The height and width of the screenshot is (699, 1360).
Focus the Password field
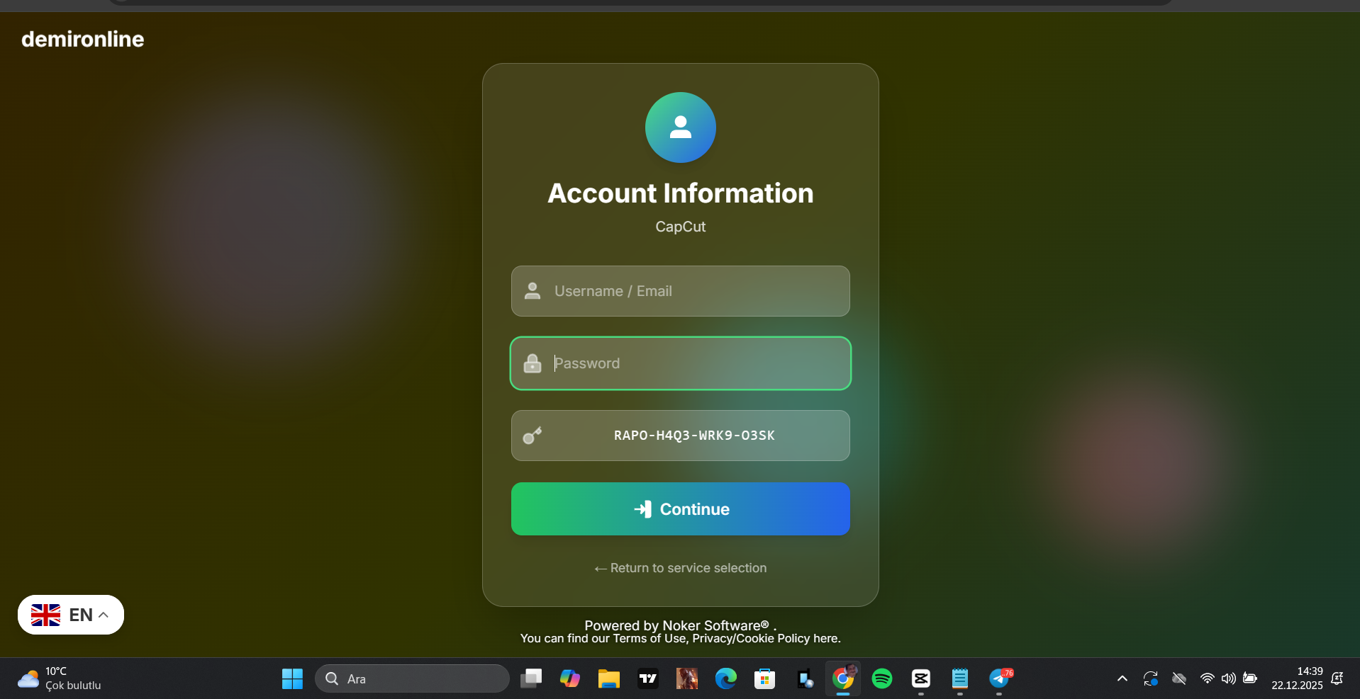[681, 363]
